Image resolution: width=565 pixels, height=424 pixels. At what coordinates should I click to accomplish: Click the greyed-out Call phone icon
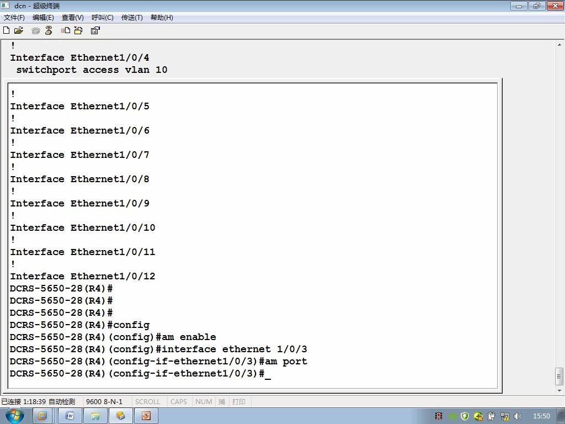pyautogui.click(x=36, y=31)
